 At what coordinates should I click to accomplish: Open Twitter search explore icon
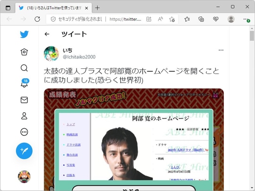click(24, 68)
